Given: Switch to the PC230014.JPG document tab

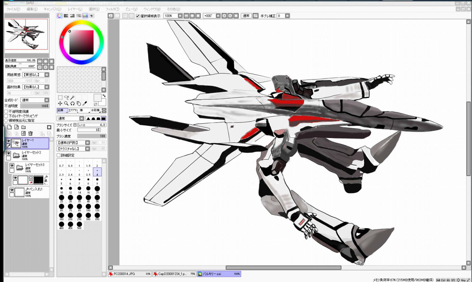Looking at the screenshot, I should click(130, 274).
